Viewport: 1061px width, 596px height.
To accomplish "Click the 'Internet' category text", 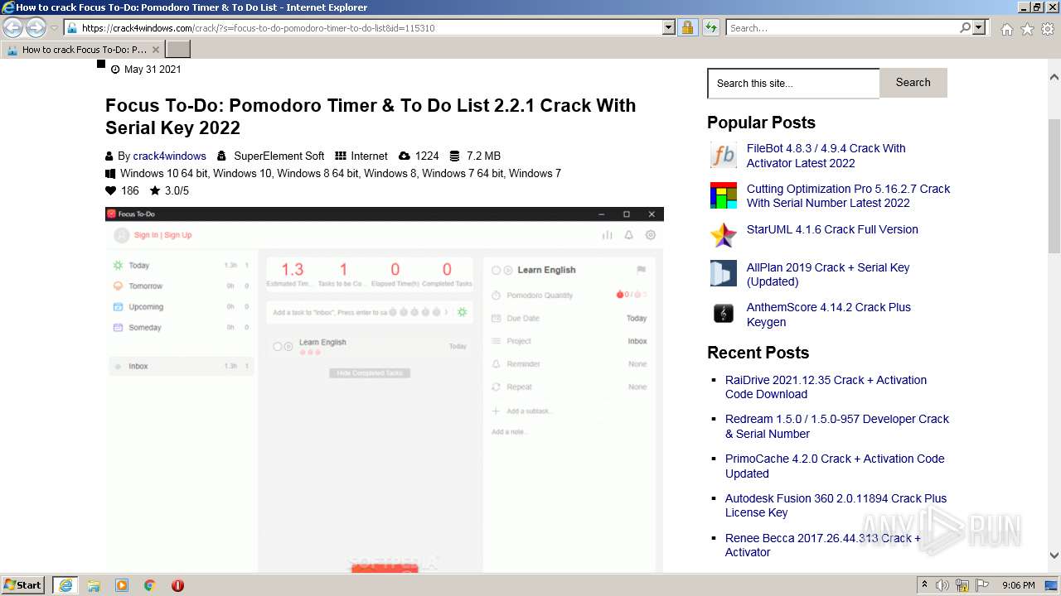I will (x=369, y=156).
